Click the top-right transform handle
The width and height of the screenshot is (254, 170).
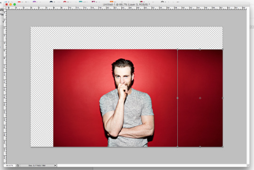[x=222, y=49]
